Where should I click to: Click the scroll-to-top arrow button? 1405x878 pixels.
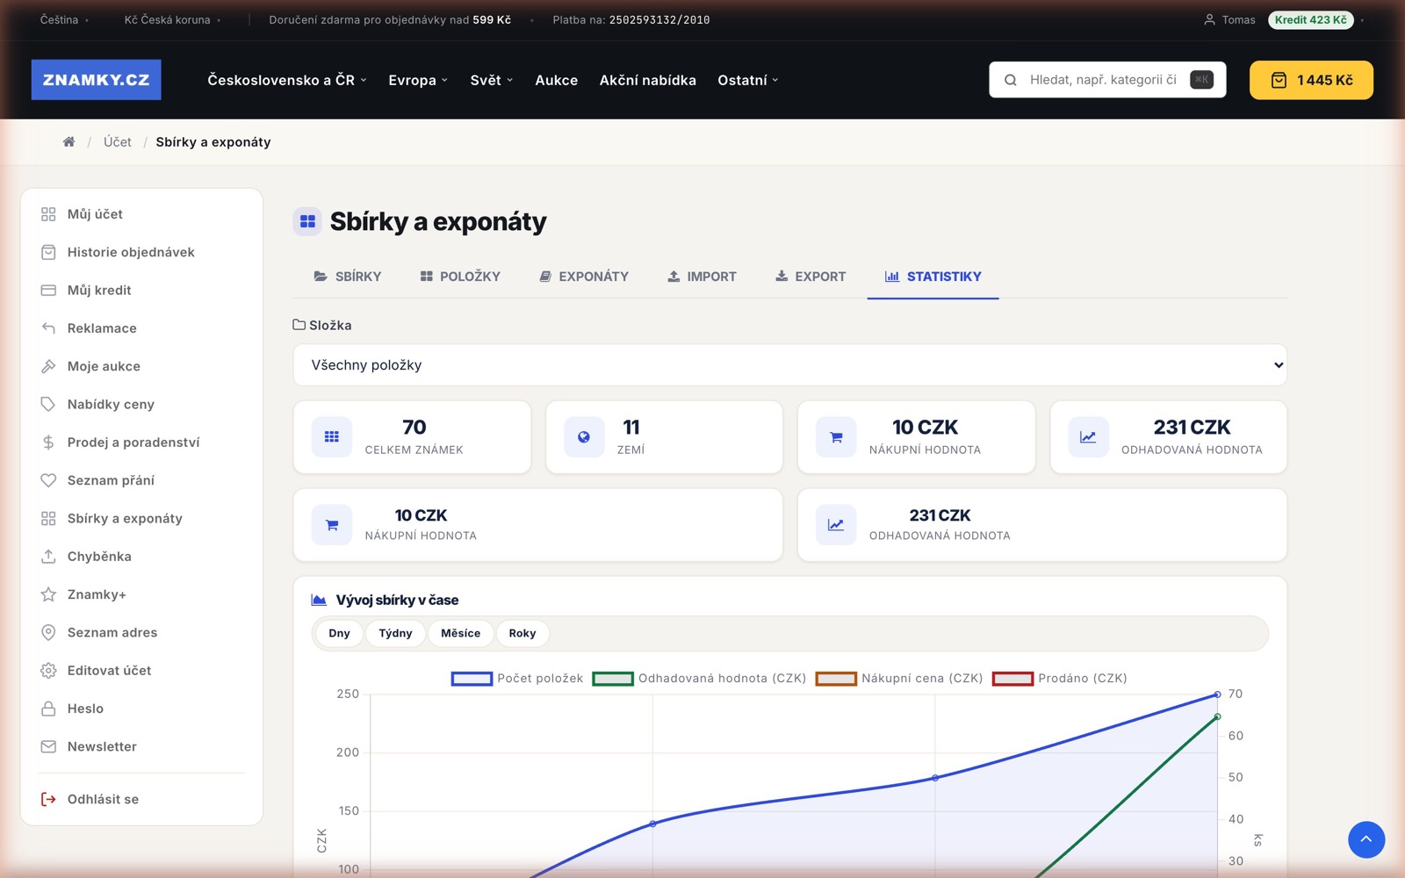click(1366, 839)
